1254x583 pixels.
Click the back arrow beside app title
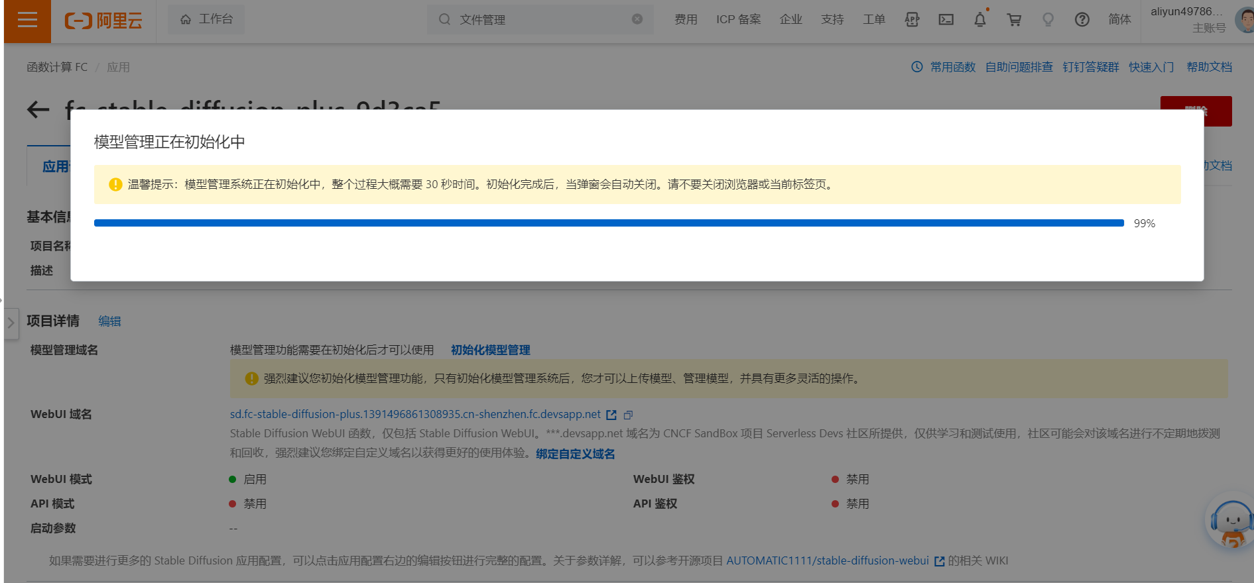coord(38,110)
